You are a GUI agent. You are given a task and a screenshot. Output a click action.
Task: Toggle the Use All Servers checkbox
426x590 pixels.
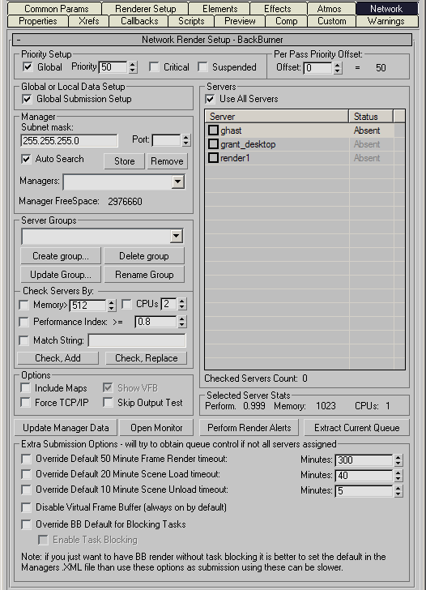pos(210,99)
